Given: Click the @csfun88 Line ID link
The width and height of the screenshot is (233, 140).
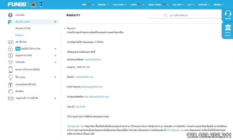Looking at the screenshot, I should coord(81,107).
